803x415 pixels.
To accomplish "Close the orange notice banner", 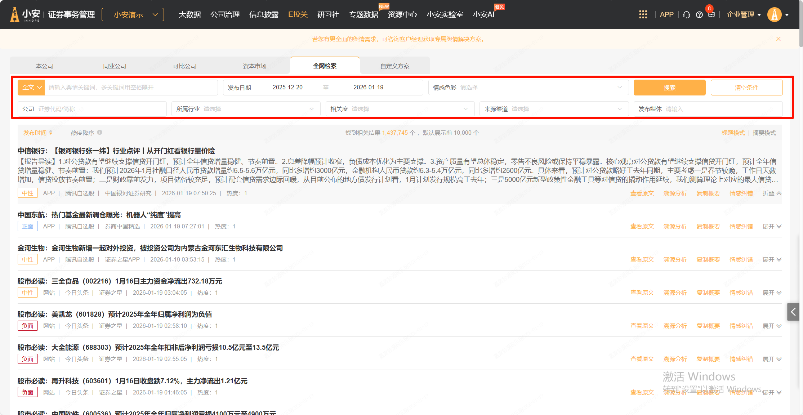I will point(779,39).
